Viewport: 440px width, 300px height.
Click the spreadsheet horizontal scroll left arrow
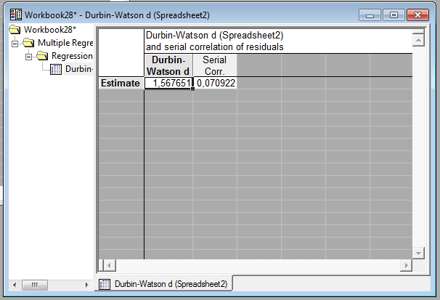pos(110,265)
